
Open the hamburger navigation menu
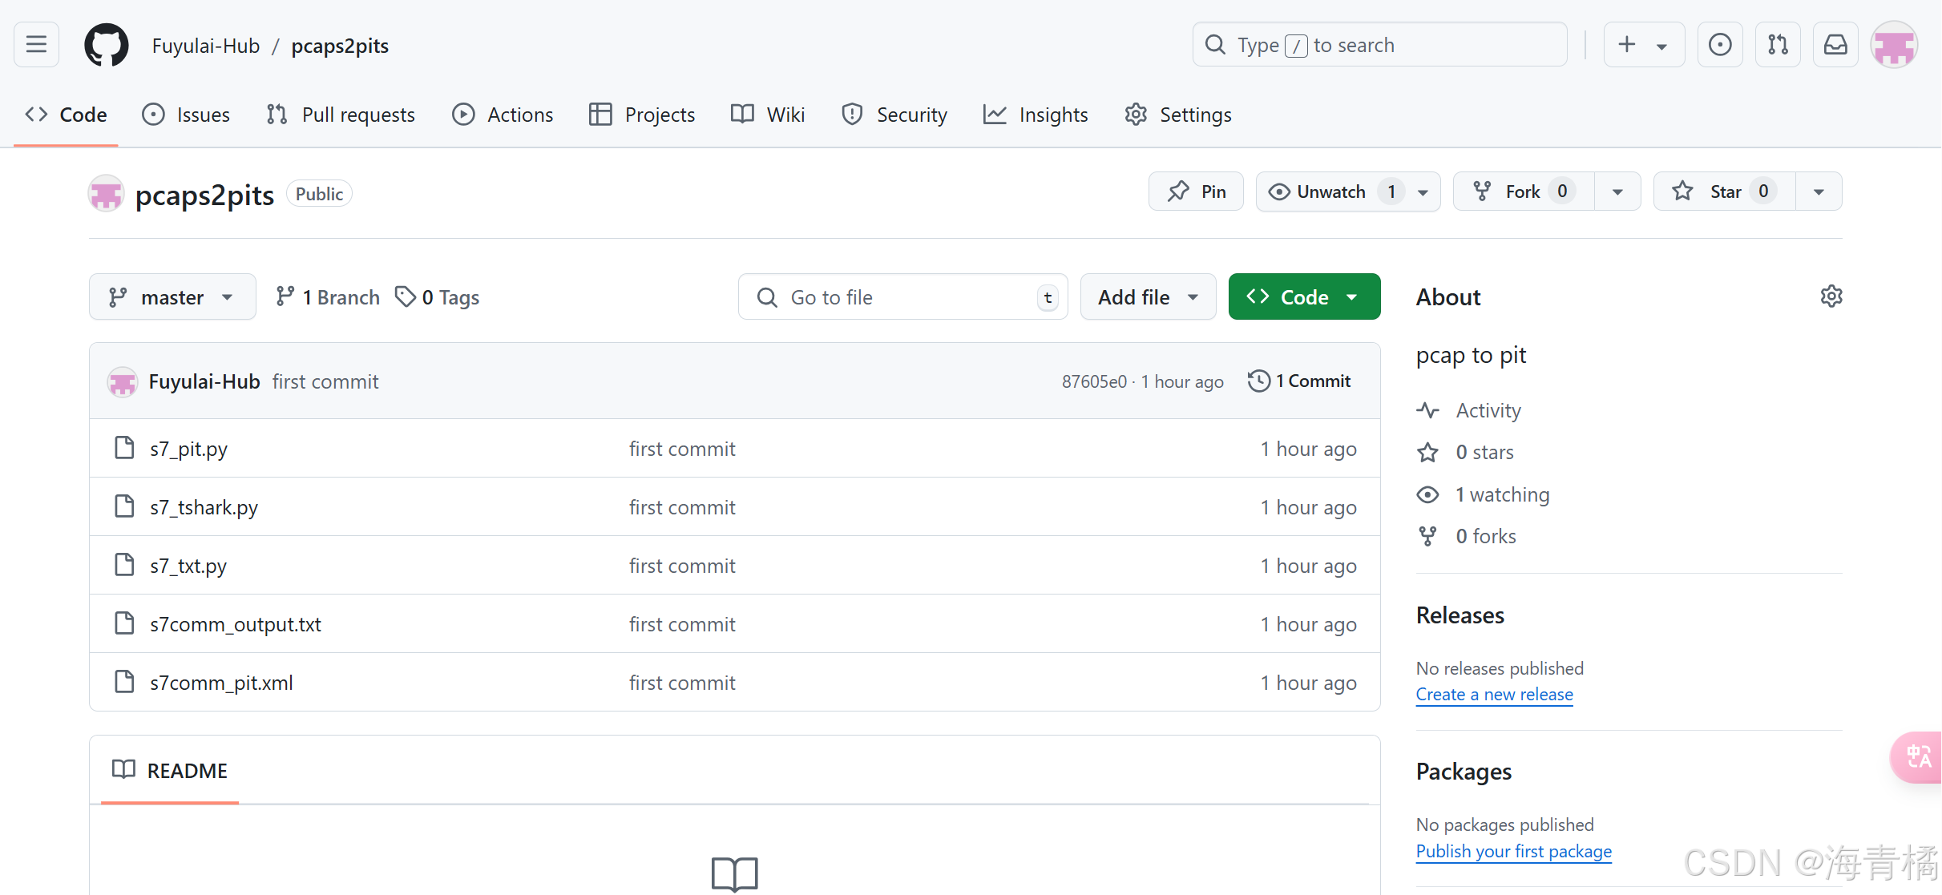tap(36, 45)
